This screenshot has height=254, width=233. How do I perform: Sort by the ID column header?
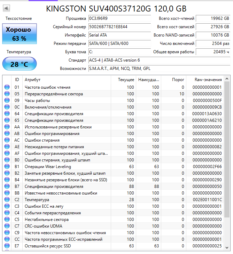(x=17, y=80)
